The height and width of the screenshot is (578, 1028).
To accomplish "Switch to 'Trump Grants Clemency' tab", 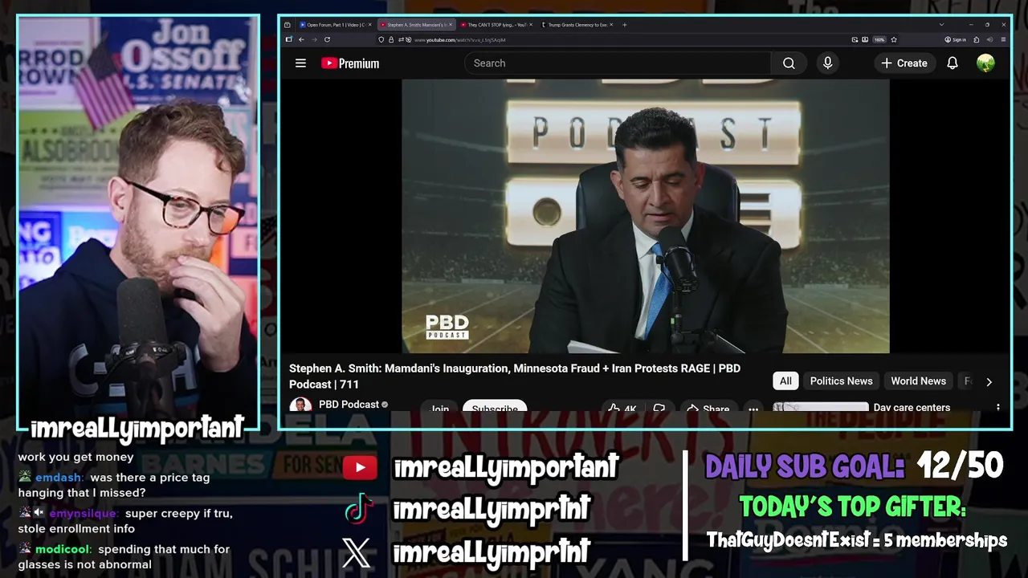I will coord(577,25).
